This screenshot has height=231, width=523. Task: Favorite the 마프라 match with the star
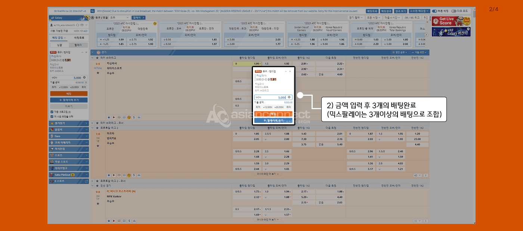click(98, 146)
